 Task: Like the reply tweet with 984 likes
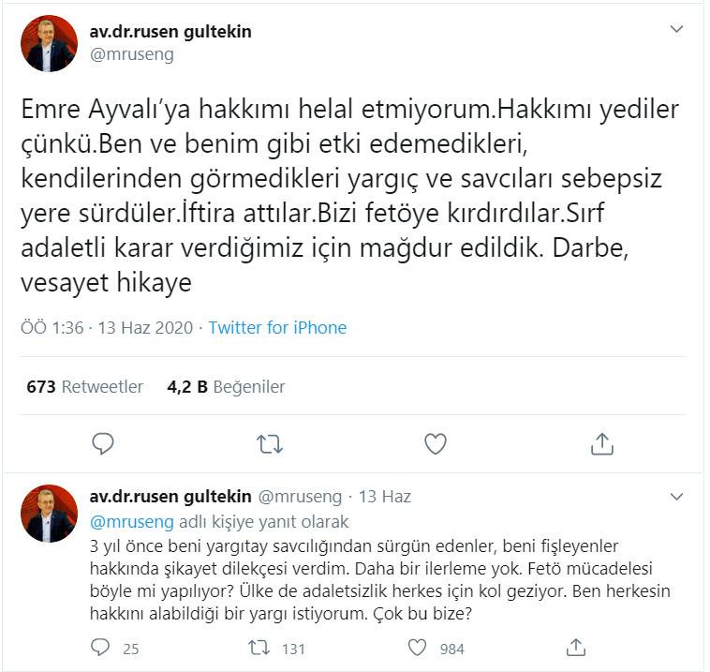(x=417, y=648)
